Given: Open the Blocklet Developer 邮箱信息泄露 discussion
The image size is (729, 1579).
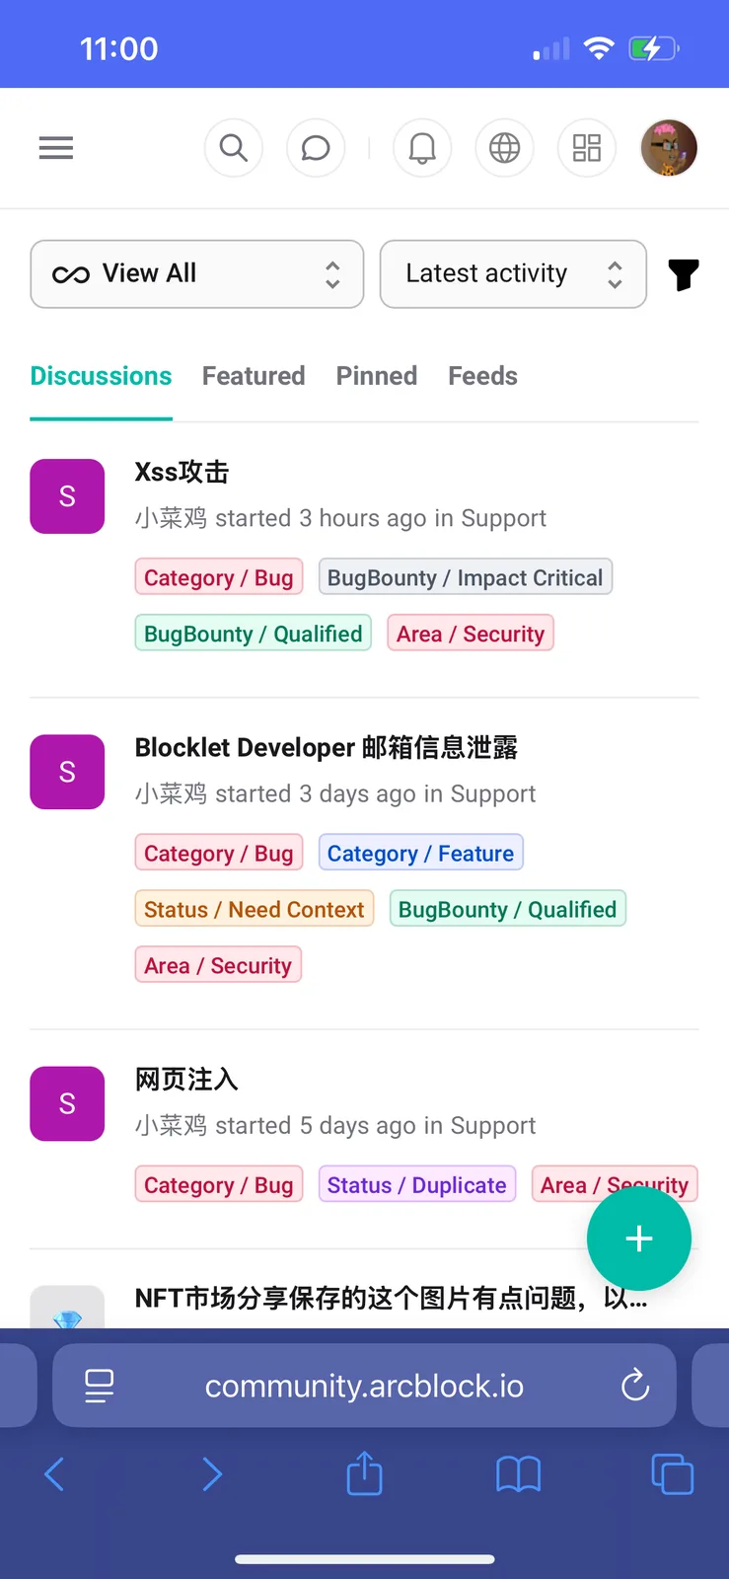Looking at the screenshot, I should [327, 747].
